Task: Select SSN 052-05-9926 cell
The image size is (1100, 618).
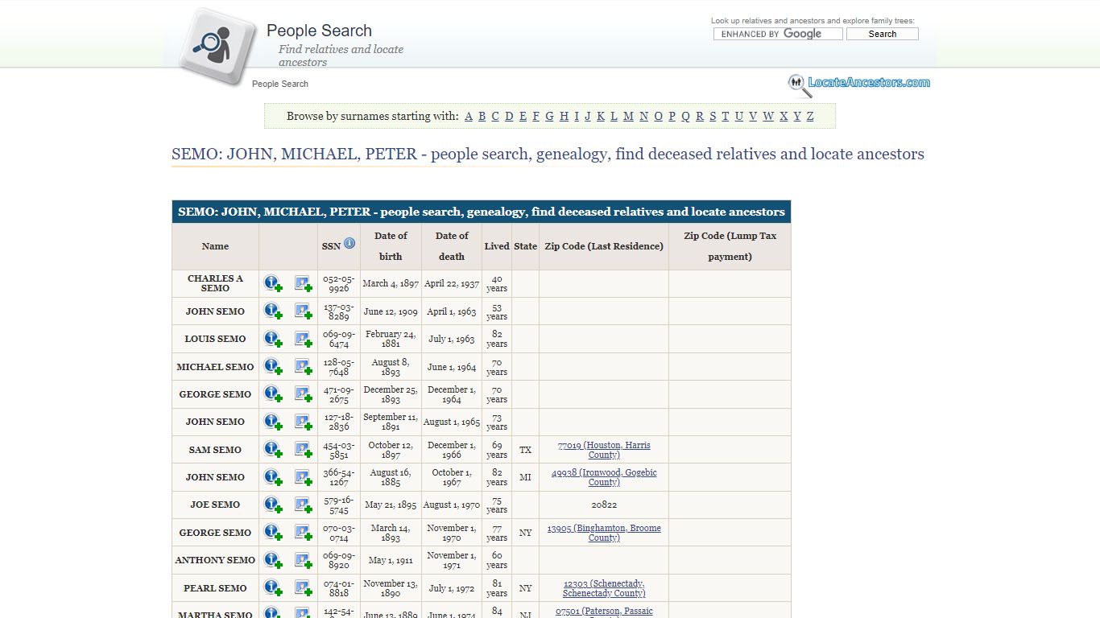Action: tap(339, 283)
